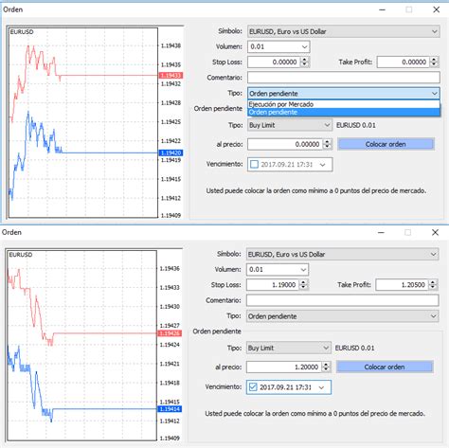Click 'EURUSD 0.01' text in lower window
The width and height of the screenshot is (449, 448).
coord(354,348)
